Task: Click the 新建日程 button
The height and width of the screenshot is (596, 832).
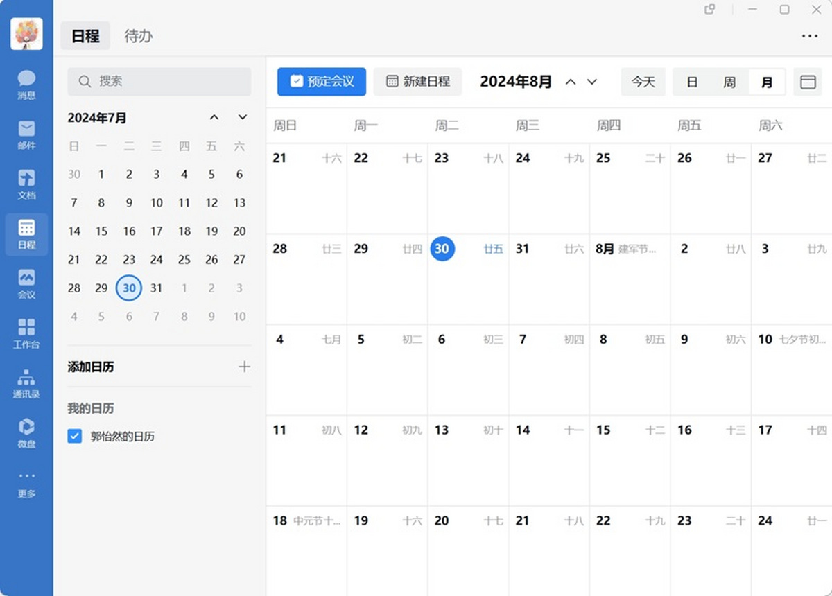Action: 417,82
